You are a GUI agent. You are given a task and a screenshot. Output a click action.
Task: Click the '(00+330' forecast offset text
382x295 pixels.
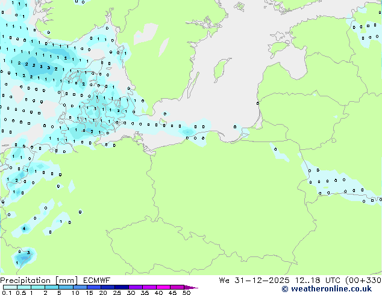pos(363,281)
